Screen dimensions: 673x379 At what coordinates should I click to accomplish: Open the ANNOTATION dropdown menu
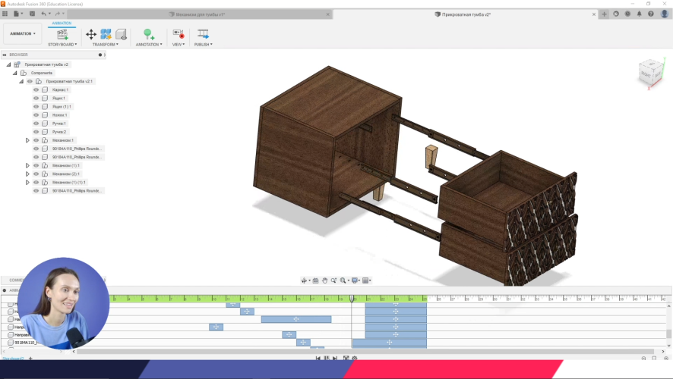[x=149, y=45]
